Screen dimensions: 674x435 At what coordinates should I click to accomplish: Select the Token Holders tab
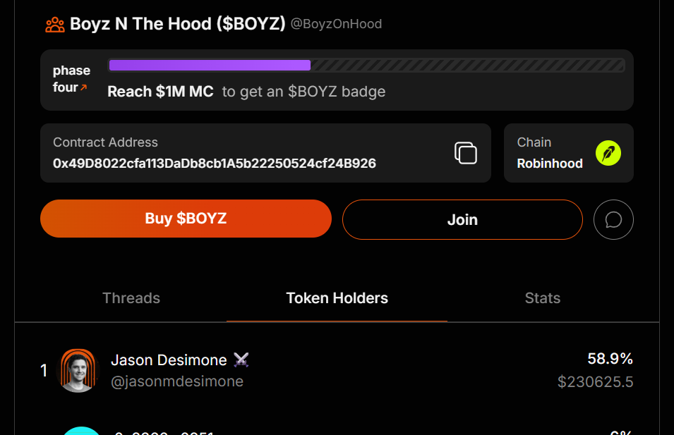[337, 298]
